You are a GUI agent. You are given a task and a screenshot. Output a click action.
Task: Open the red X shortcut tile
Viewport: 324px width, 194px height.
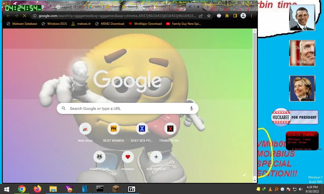pos(170,133)
